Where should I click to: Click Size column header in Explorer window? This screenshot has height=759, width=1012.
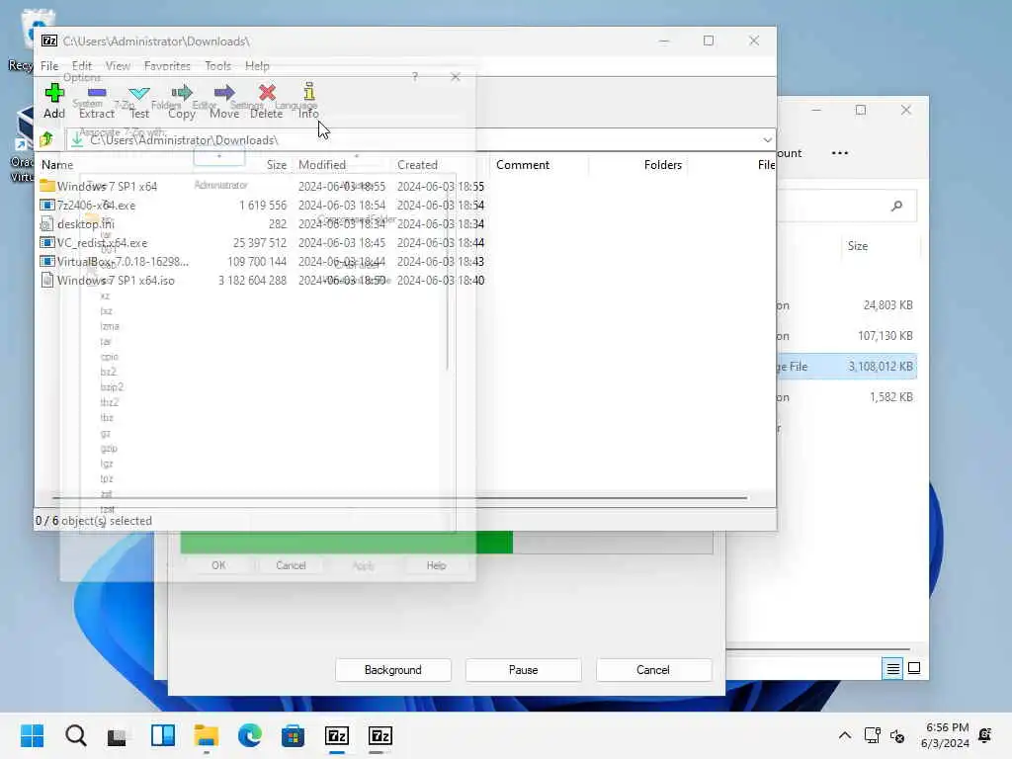point(858,246)
